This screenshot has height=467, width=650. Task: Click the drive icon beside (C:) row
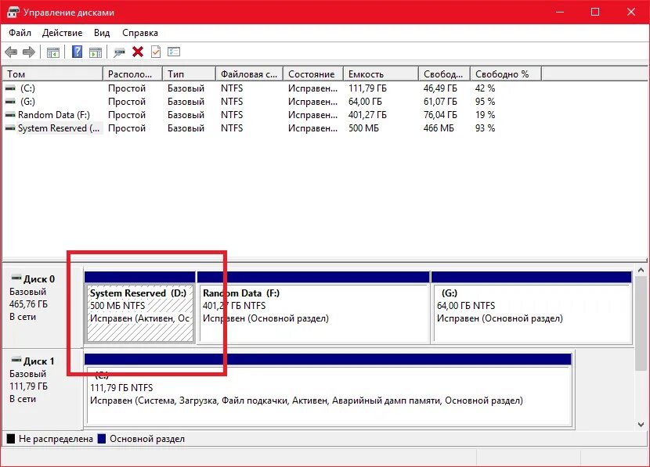(x=10, y=88)
